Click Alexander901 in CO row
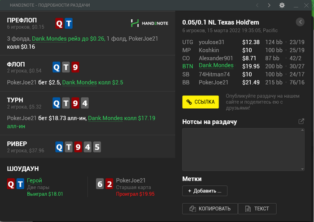The width and height of the screenshot is (314, 222). pyautogui.click(x=216, y=58)
